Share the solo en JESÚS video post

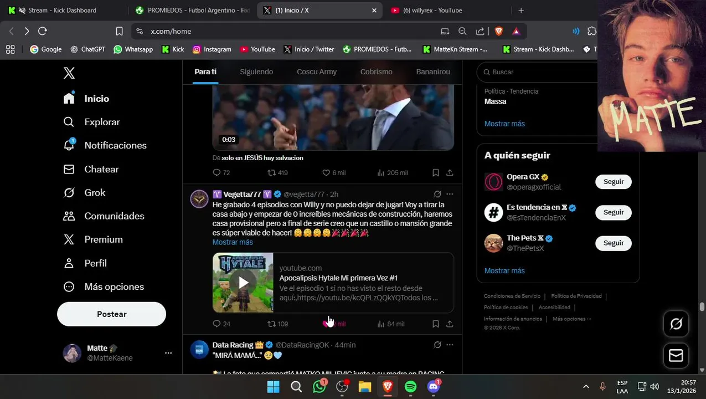point(450,173)
